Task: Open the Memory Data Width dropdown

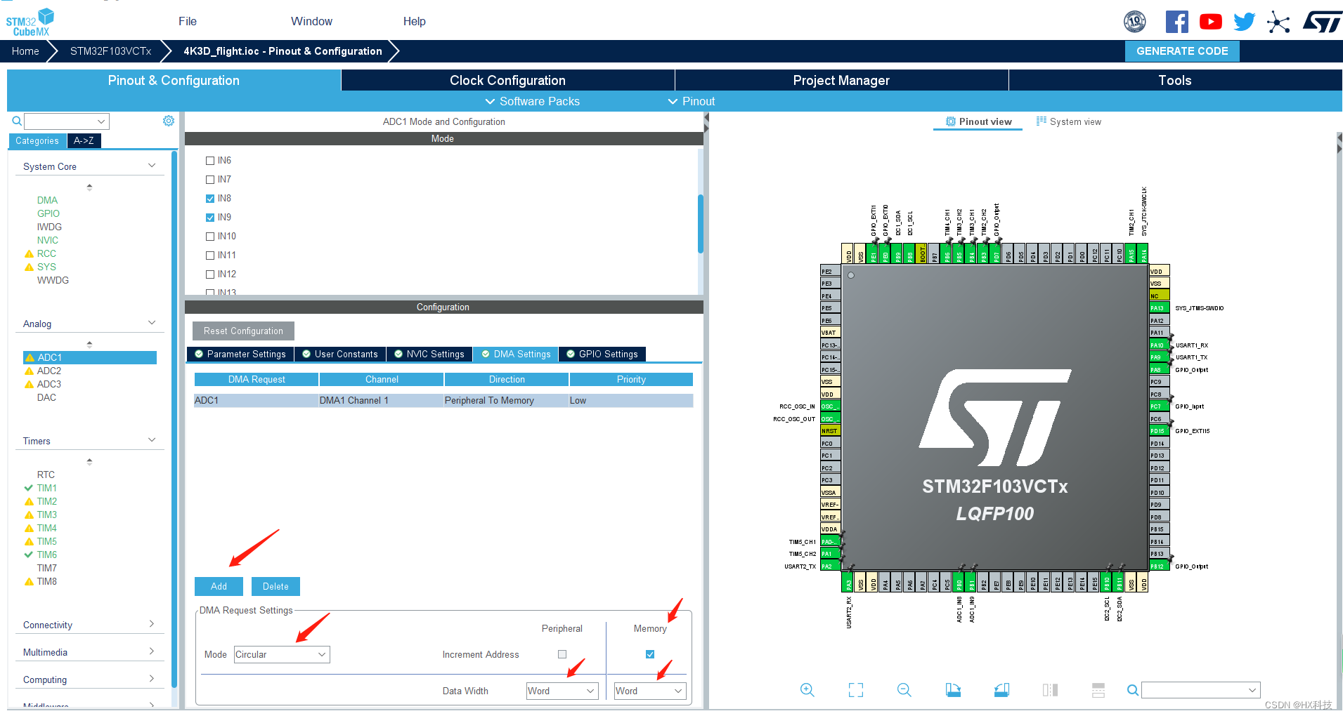Action: (x=650, y=691)
